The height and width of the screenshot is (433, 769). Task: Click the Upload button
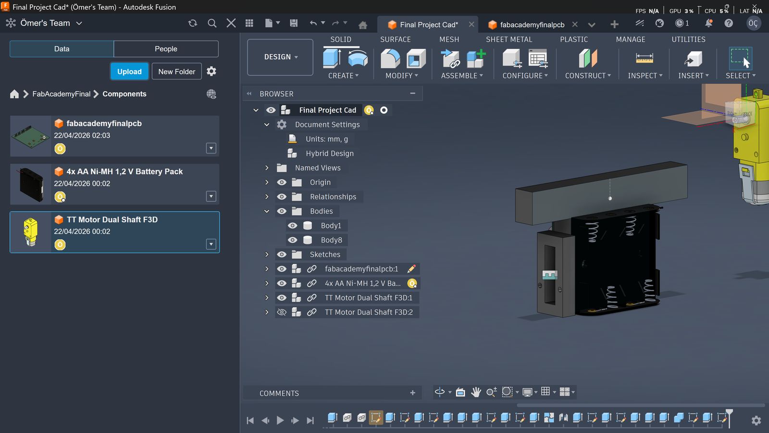(x=129, y=71)
